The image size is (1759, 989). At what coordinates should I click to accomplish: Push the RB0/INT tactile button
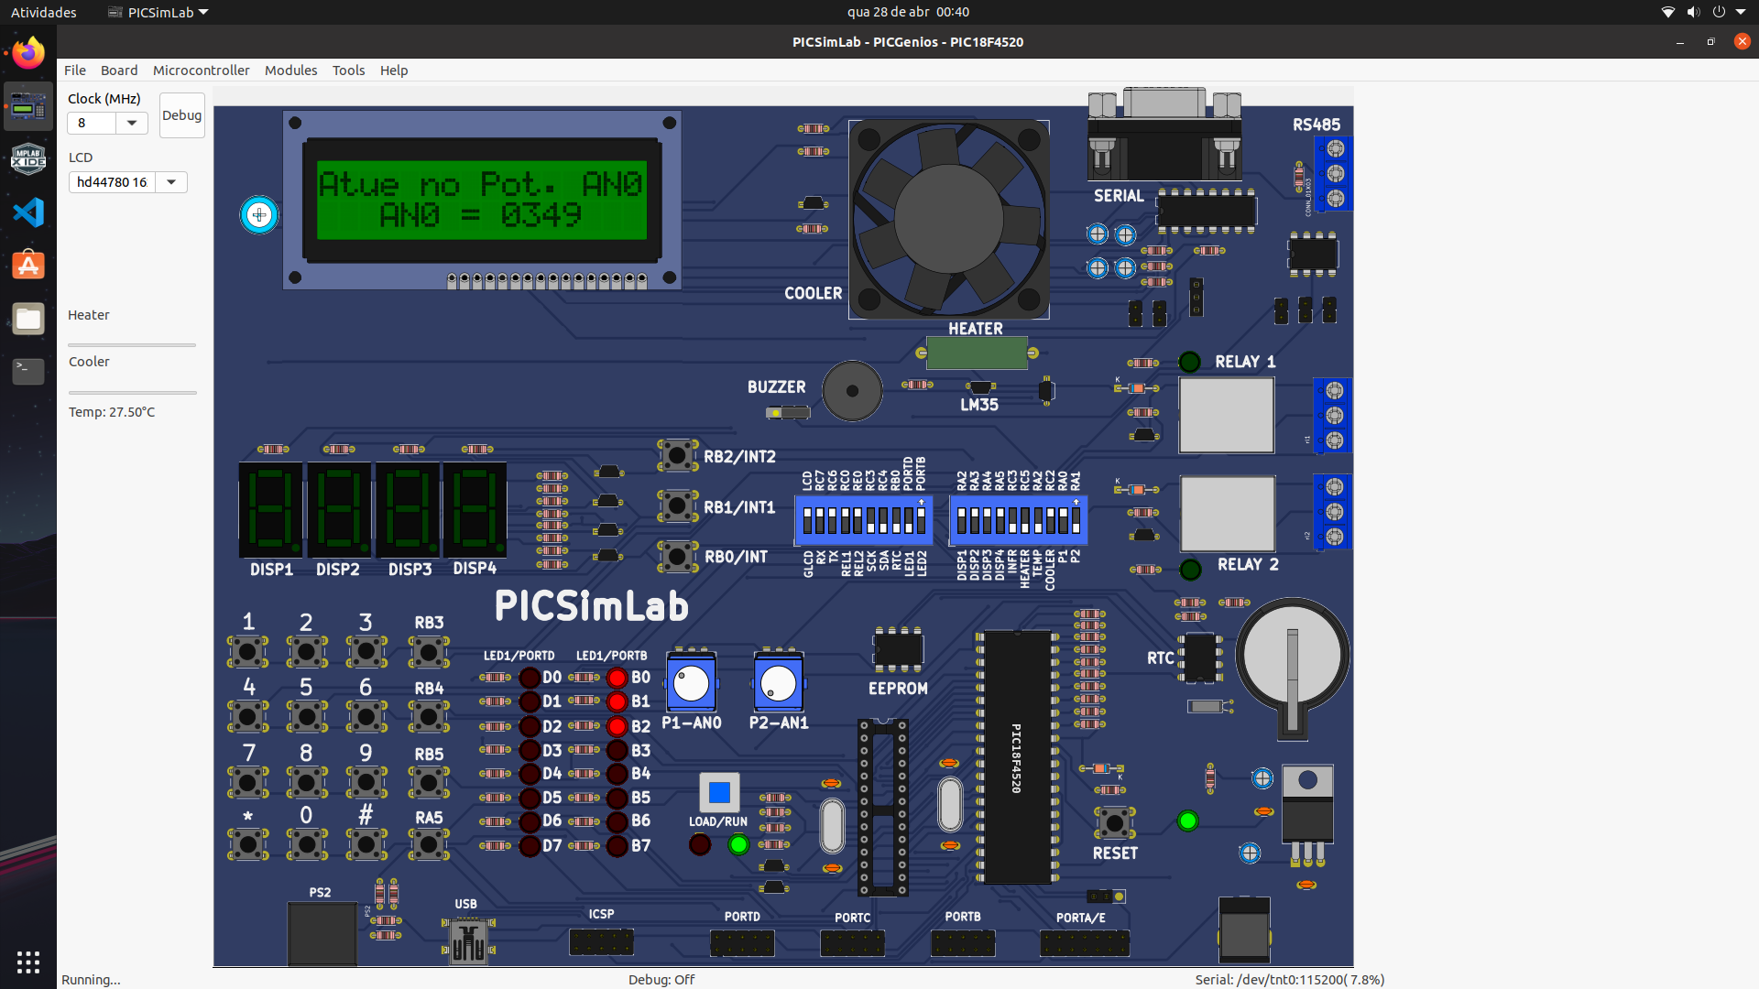point(678,555)
